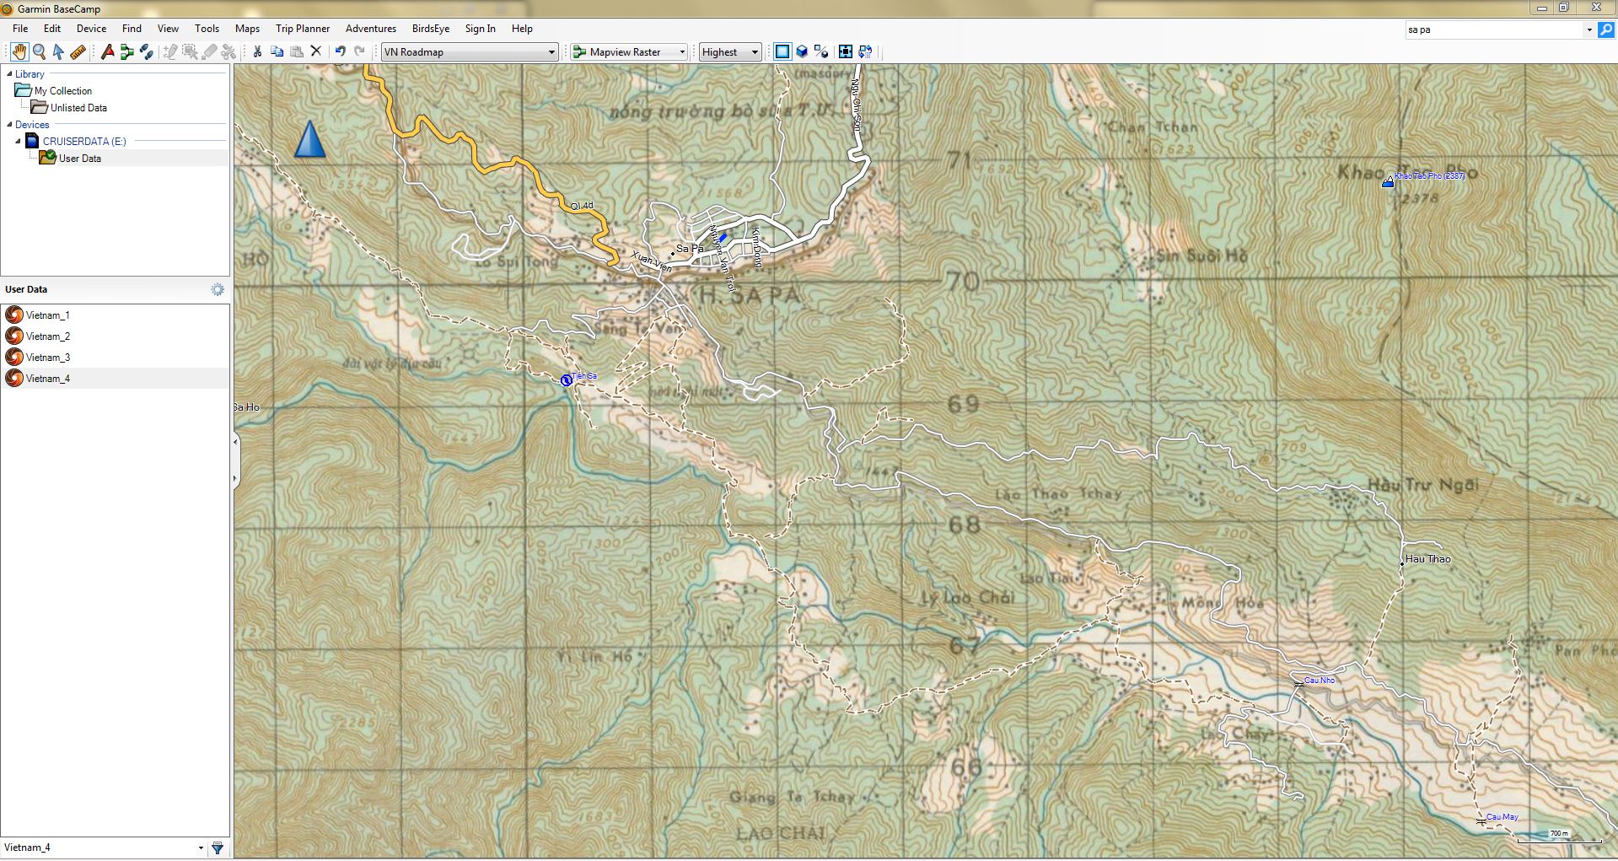1618x861 pixels.
Task: Open My Collection folder in Library
Action: click(62, 91)
